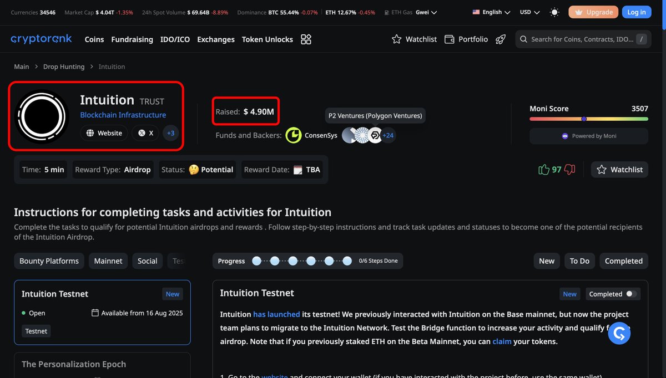The width and height of the screenshot is (666, 378).
Task: Click the Intuition project logo
Action: click(x=42, y=116)
